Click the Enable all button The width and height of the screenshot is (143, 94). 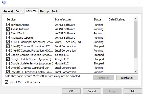103,78
